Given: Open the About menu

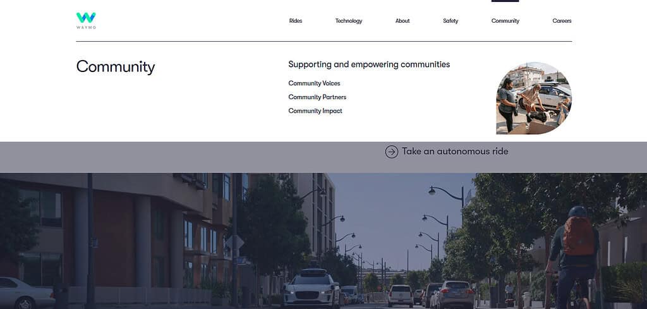Looking at the screenshot, I should pyautogui.click(x=402, y=21).
